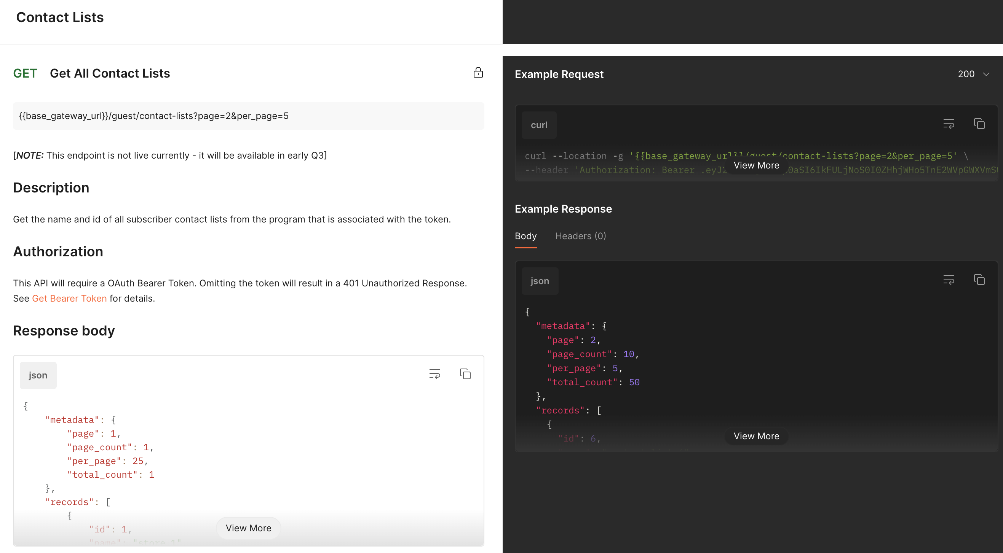Open the 200 response status dropdown
This screenshot has width=1003, height=553.
click(x=973, y=74)
